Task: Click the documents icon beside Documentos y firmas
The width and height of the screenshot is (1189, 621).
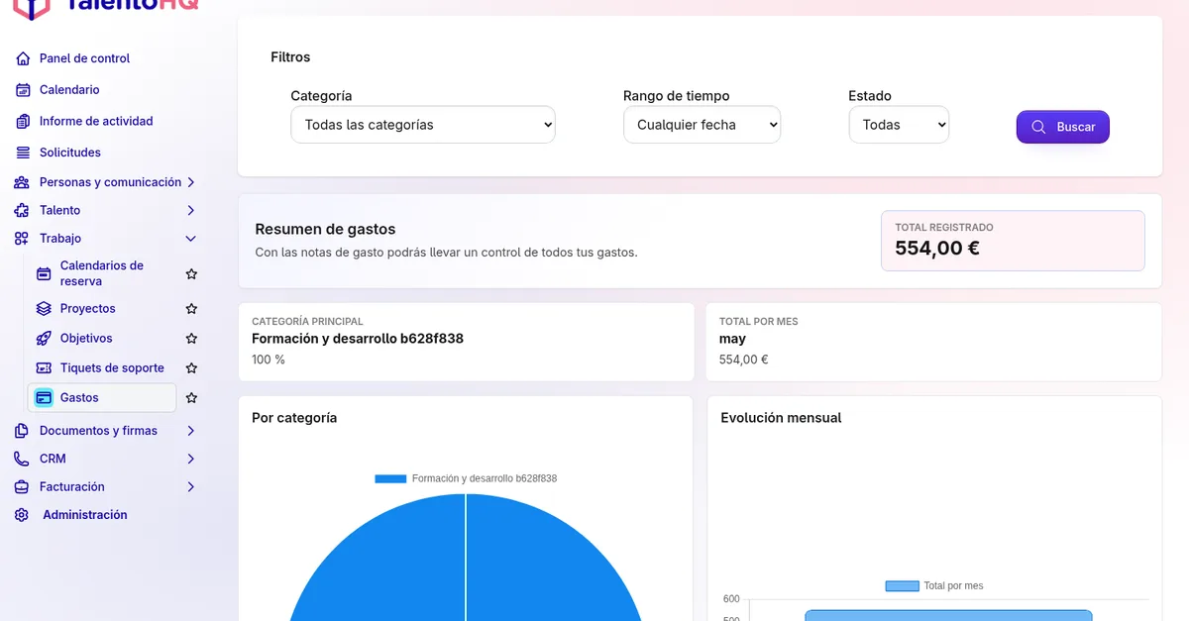Action: 22,431
